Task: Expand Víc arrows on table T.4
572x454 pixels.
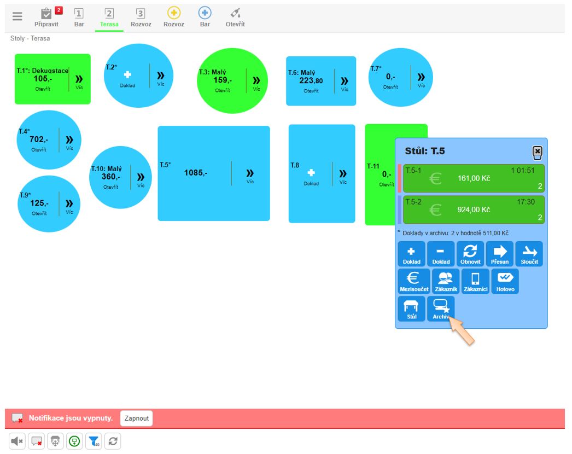Action: (x=69, y=143)
